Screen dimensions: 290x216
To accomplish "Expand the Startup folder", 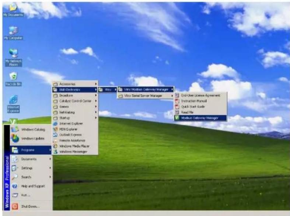I will click(x=75, y=118).
